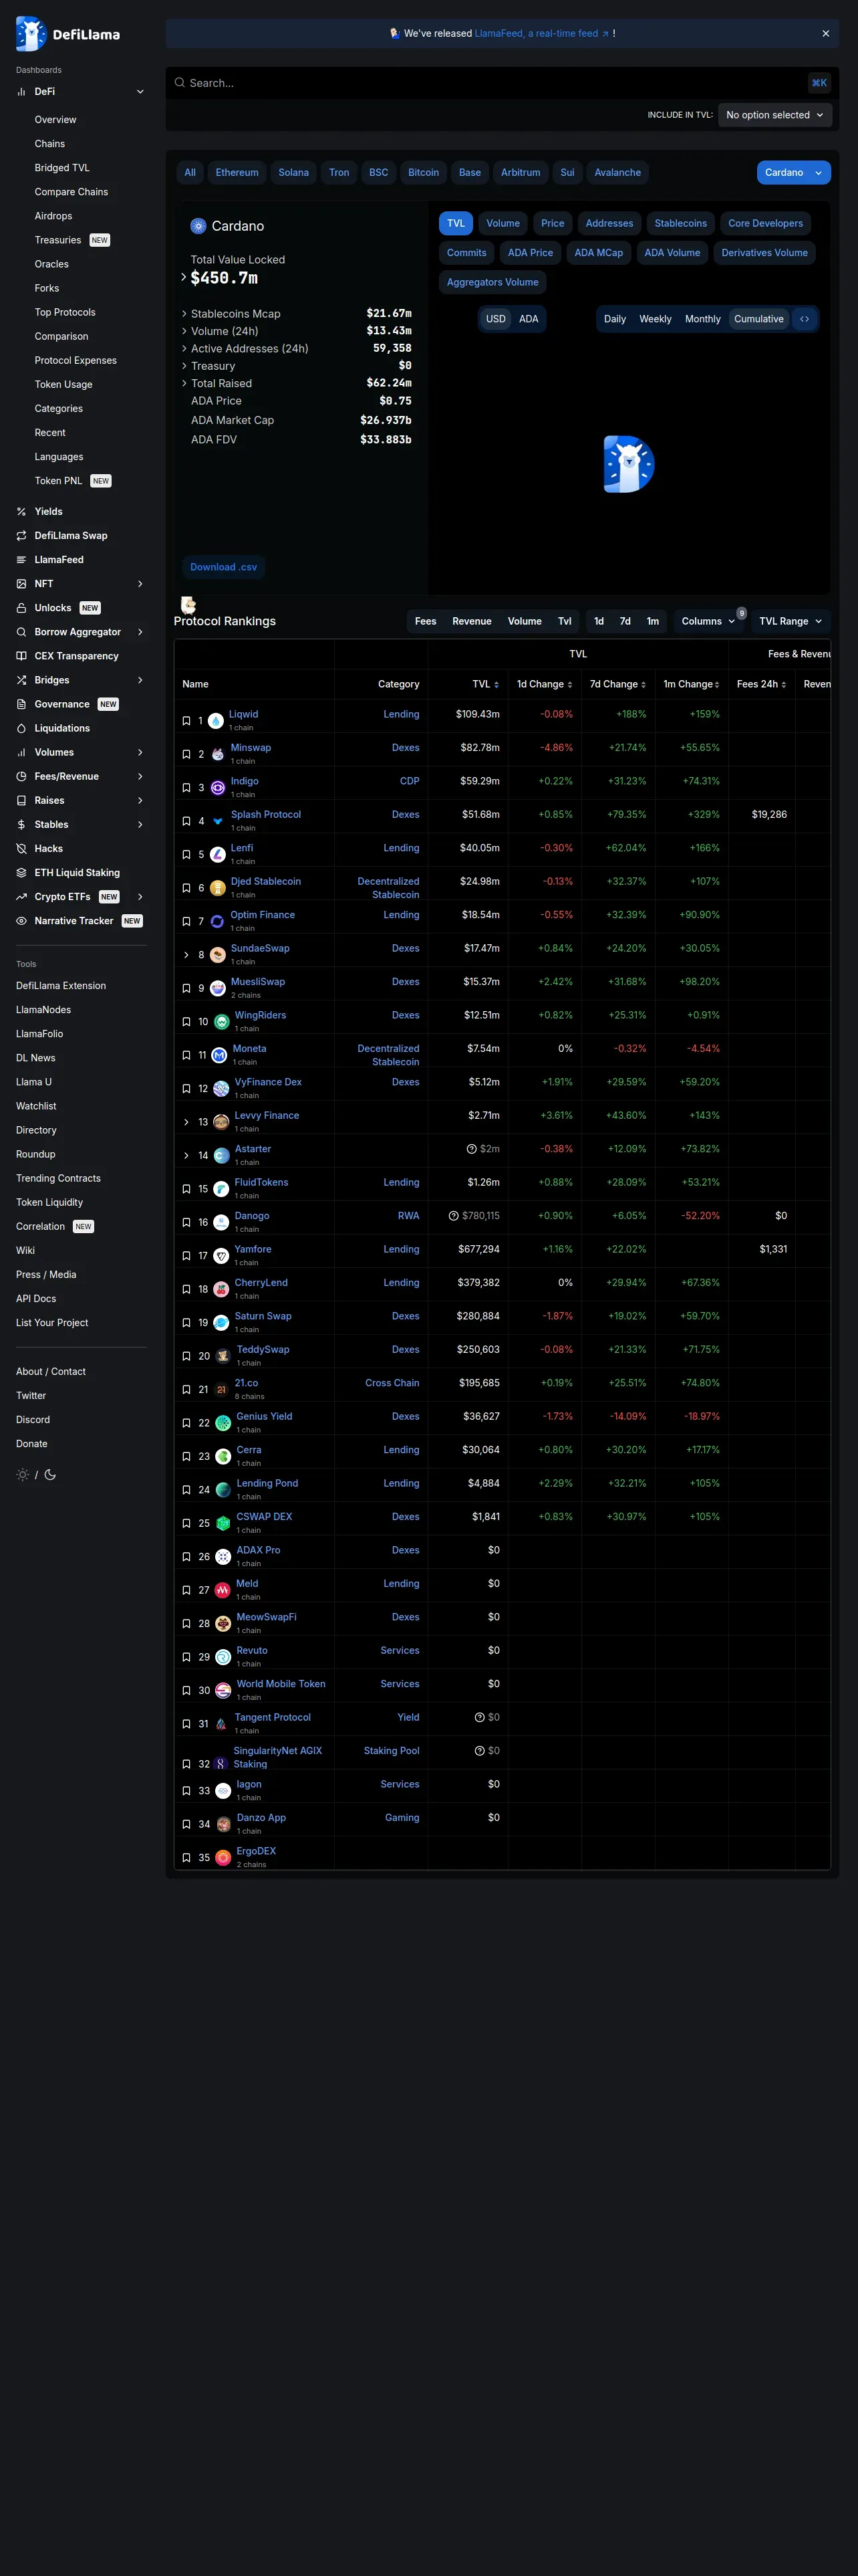Filter the 7d change period
Screen dimensions: 858x2576
pyautogui.click(x=625, y=621)
